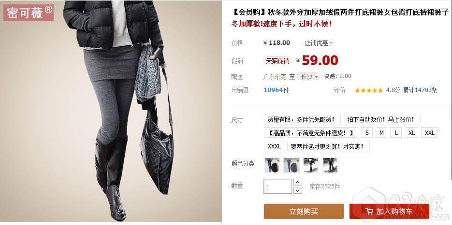Click the quantity input field
452x225 pixels.
coord(278,186)
